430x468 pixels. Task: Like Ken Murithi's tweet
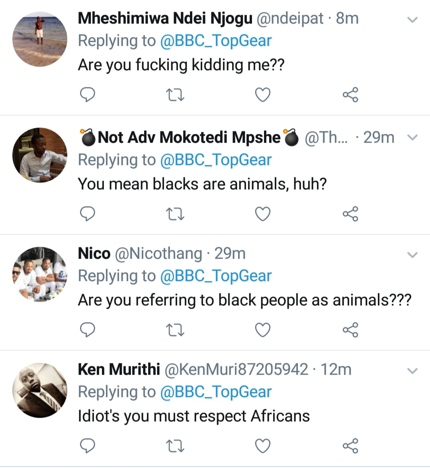point(262,446)
